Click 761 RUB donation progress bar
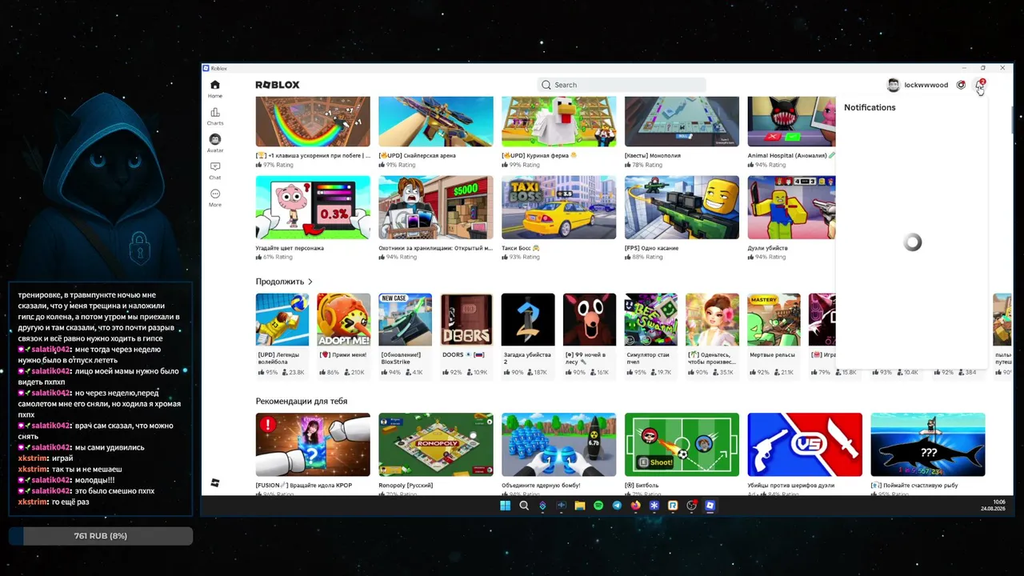 101,536
